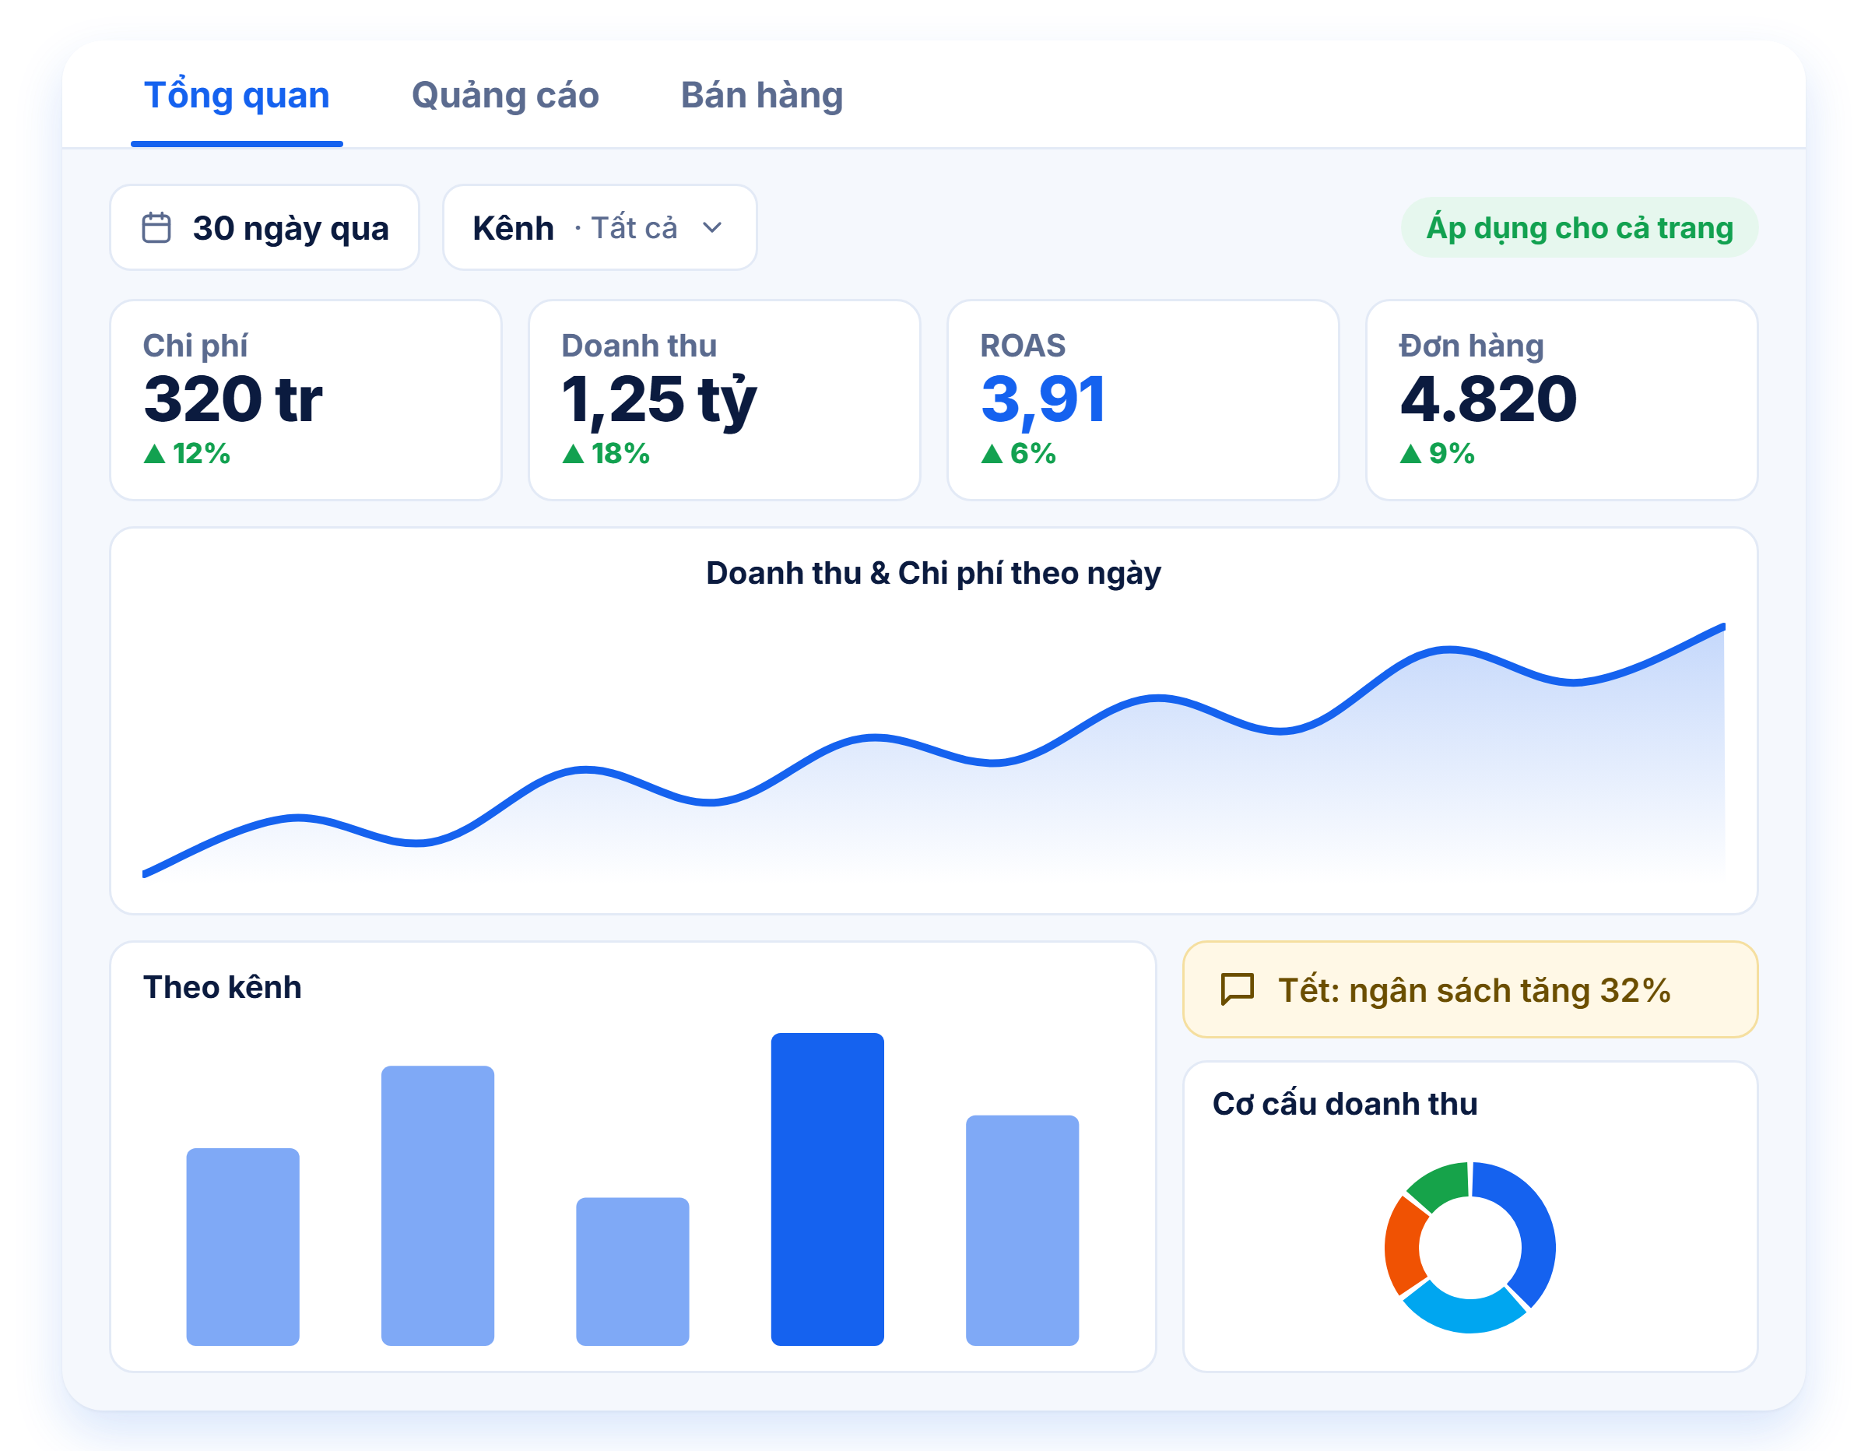Click the up-triangle next to Đơn hàng 9%
The width and height of the screenshot is (1868, 1451).
pyautogui.click(x=1410, y=453)
